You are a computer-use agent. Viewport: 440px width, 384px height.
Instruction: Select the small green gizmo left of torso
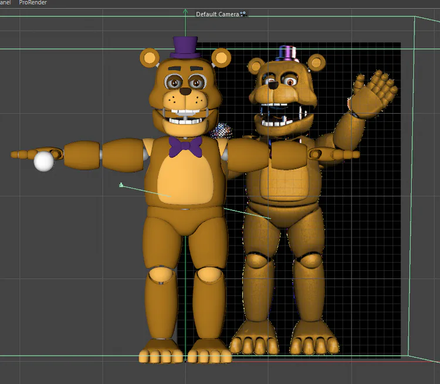click(121, 185)
